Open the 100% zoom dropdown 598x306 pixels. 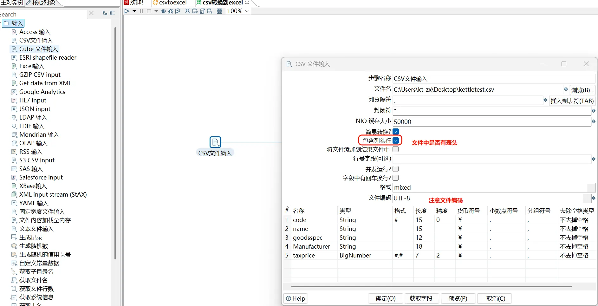[247, 11]
